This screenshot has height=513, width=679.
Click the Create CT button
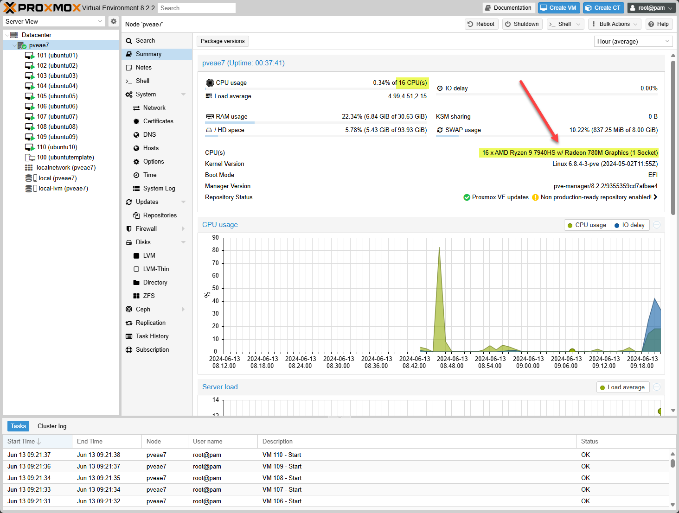tap(603, 8)
